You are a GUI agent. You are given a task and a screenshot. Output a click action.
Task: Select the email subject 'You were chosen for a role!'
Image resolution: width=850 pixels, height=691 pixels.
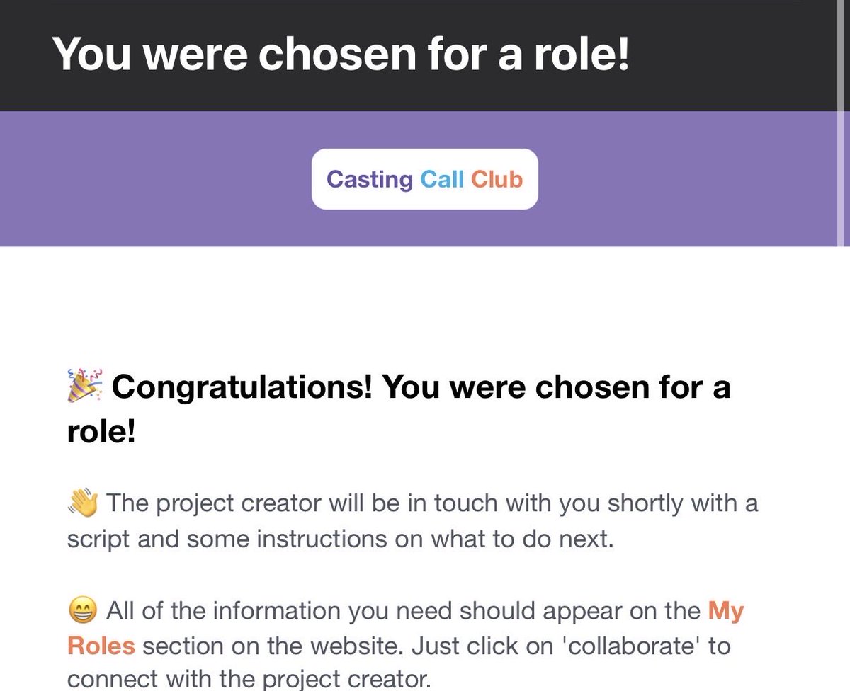[341, 53]
